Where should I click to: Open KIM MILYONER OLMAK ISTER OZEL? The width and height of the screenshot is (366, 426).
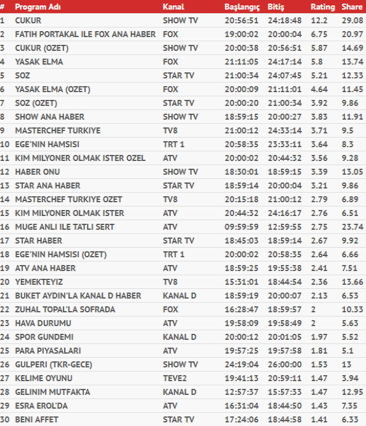tap(74, 158)
